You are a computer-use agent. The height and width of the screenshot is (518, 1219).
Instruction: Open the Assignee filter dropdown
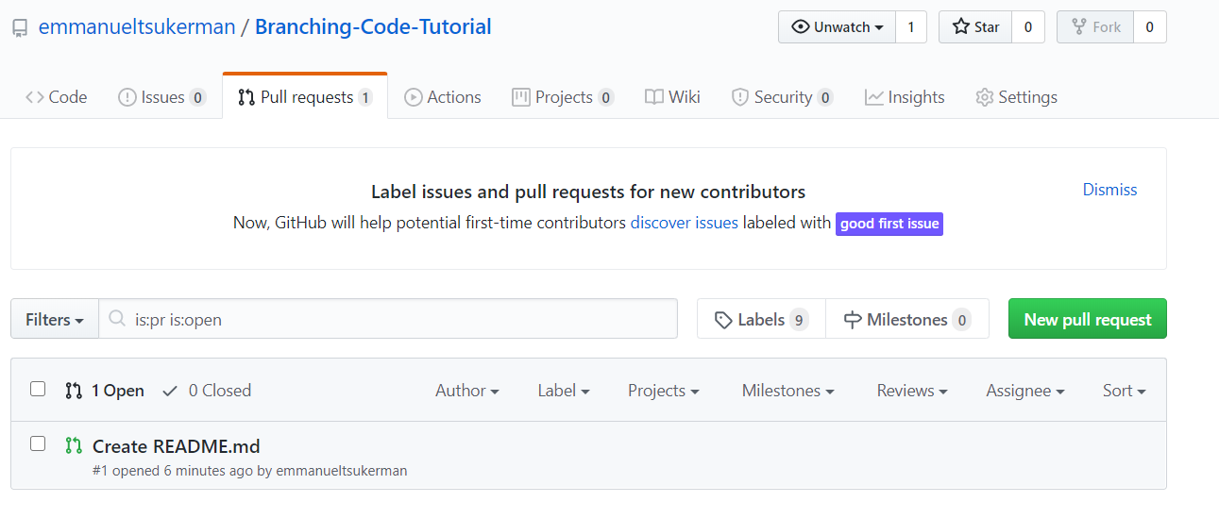tap(1025, 391)
